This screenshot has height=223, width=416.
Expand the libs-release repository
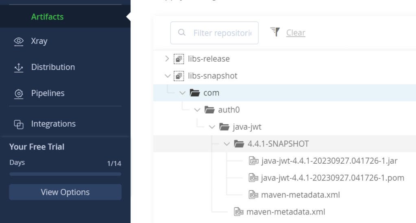point(167,59)
